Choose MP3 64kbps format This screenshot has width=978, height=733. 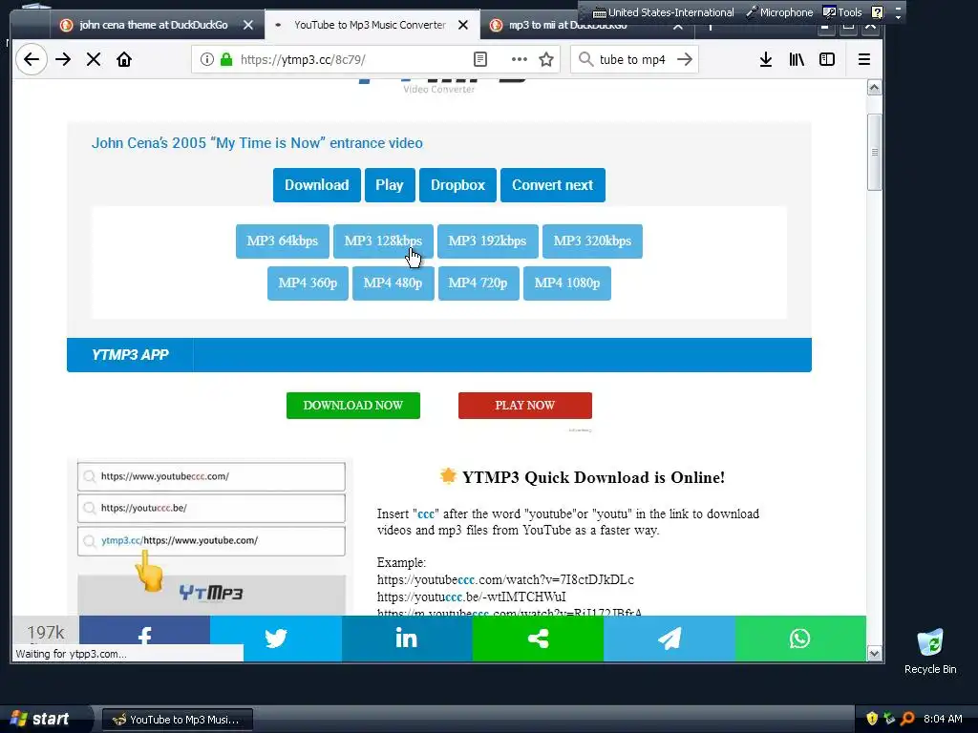tap(283, 241)
